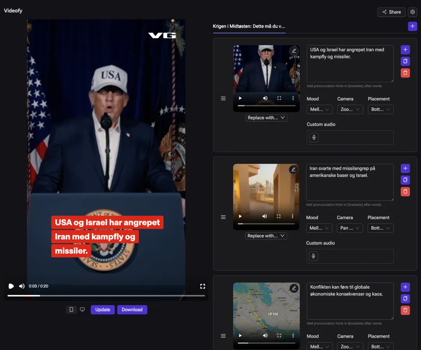The image size is (421, 350).
Task: Enter fullscreen on main video preview
Action: [x=202, y=286]
